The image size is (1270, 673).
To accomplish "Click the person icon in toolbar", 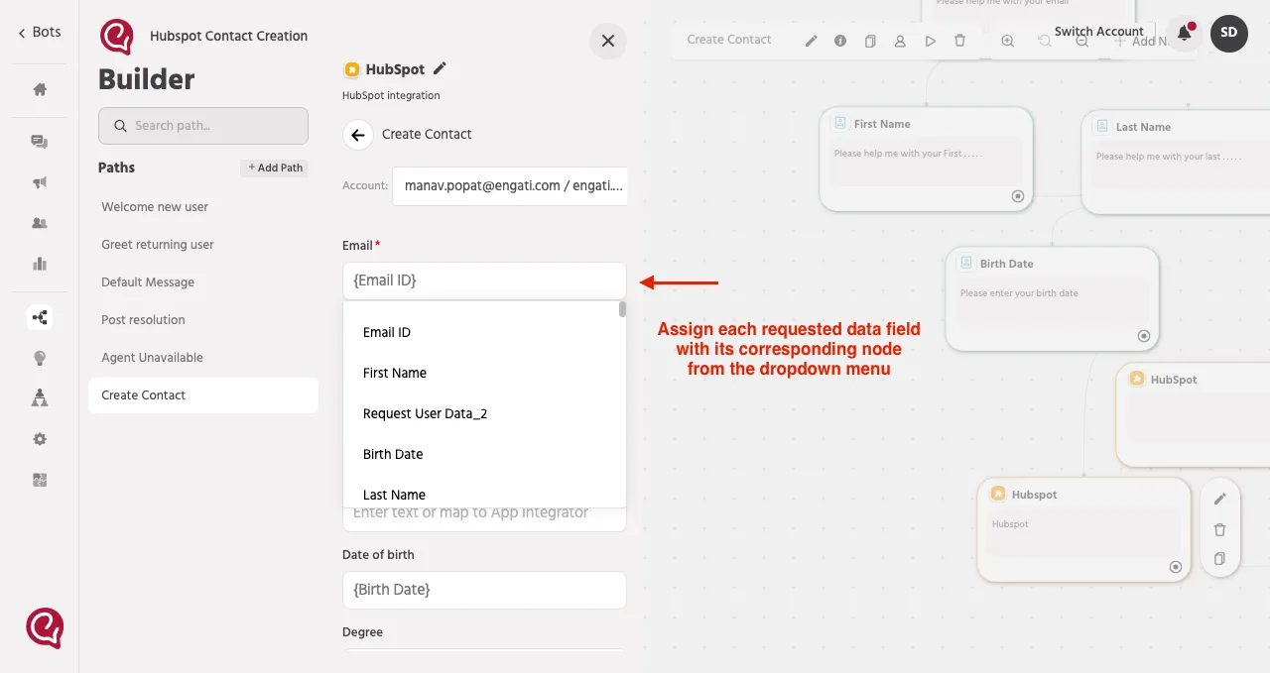I will pyautogui.click(x=900, y=41).
